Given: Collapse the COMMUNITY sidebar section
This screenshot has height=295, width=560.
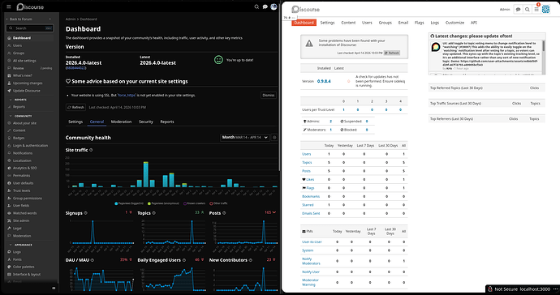Looking at the screenshot, I should click(21, 116).
